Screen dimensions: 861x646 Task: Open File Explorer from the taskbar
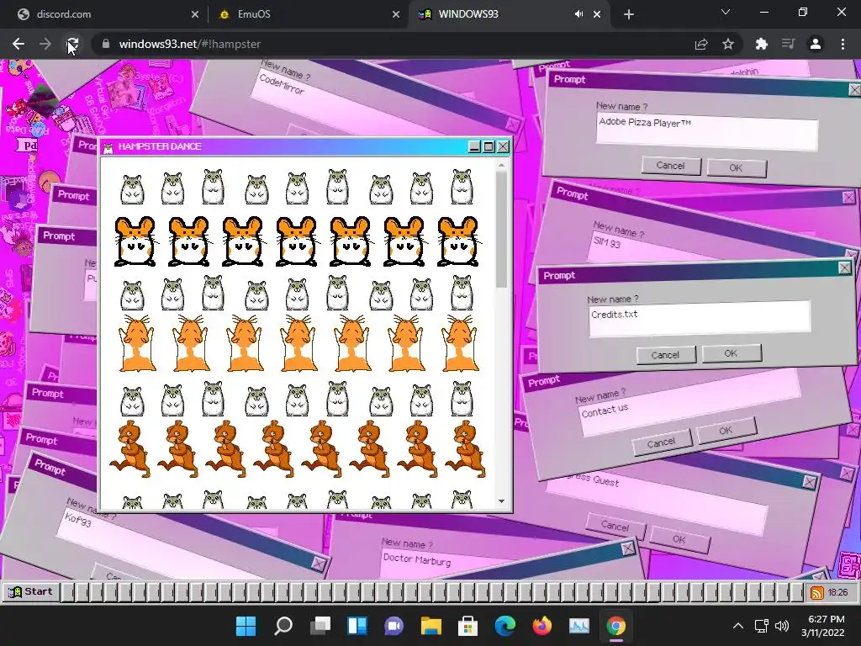coord(431,626)
